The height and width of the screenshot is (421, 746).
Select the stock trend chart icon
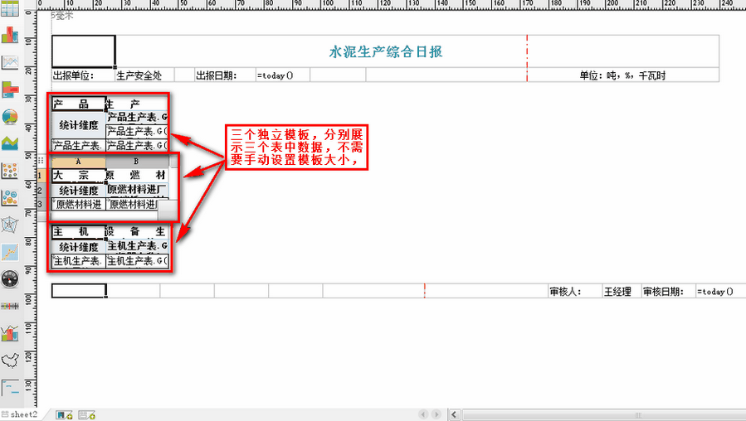coord(9,252)
